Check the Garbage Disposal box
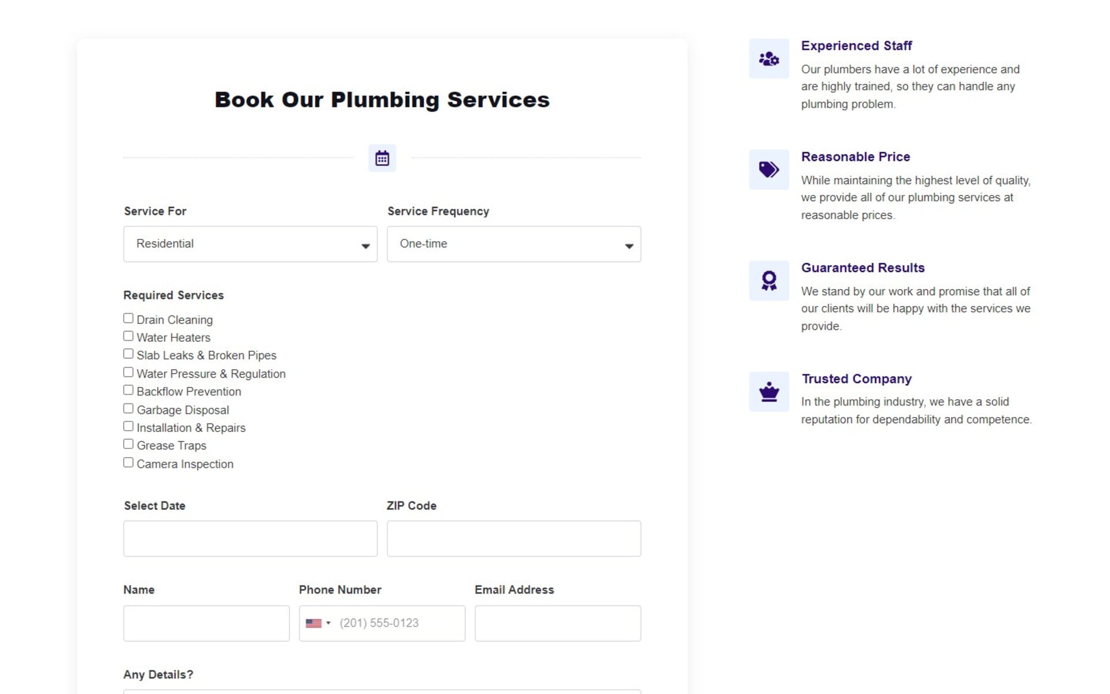The height and width of the screenshot is (694, 1110). pos(128,409)
